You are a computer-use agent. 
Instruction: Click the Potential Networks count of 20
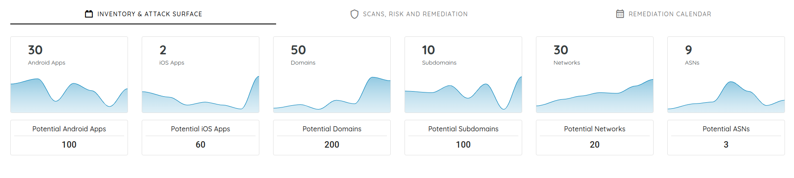point(595,145)
